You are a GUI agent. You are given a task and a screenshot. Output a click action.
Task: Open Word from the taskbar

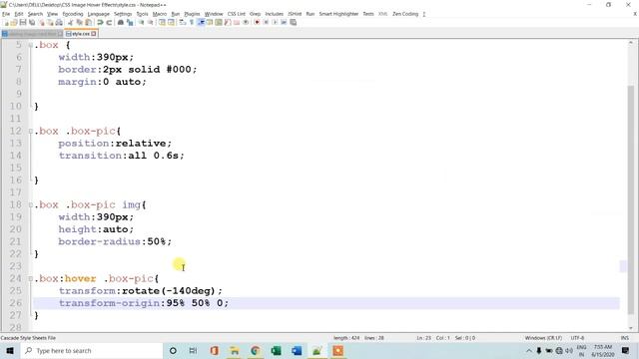pos(297,351)
